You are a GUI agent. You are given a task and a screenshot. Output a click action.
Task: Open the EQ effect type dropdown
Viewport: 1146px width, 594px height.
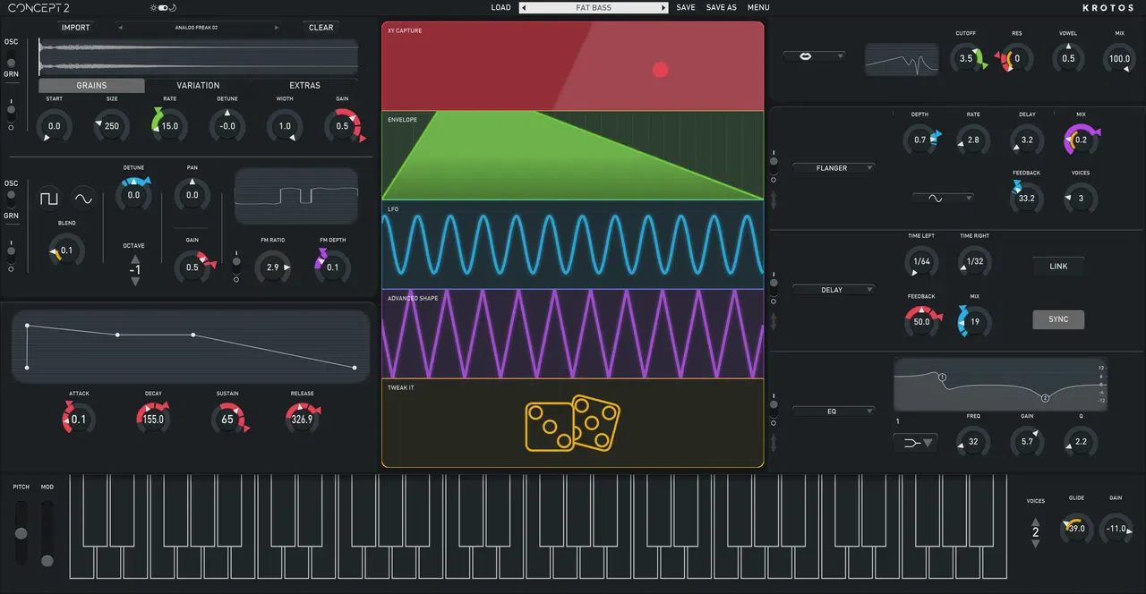832,412
